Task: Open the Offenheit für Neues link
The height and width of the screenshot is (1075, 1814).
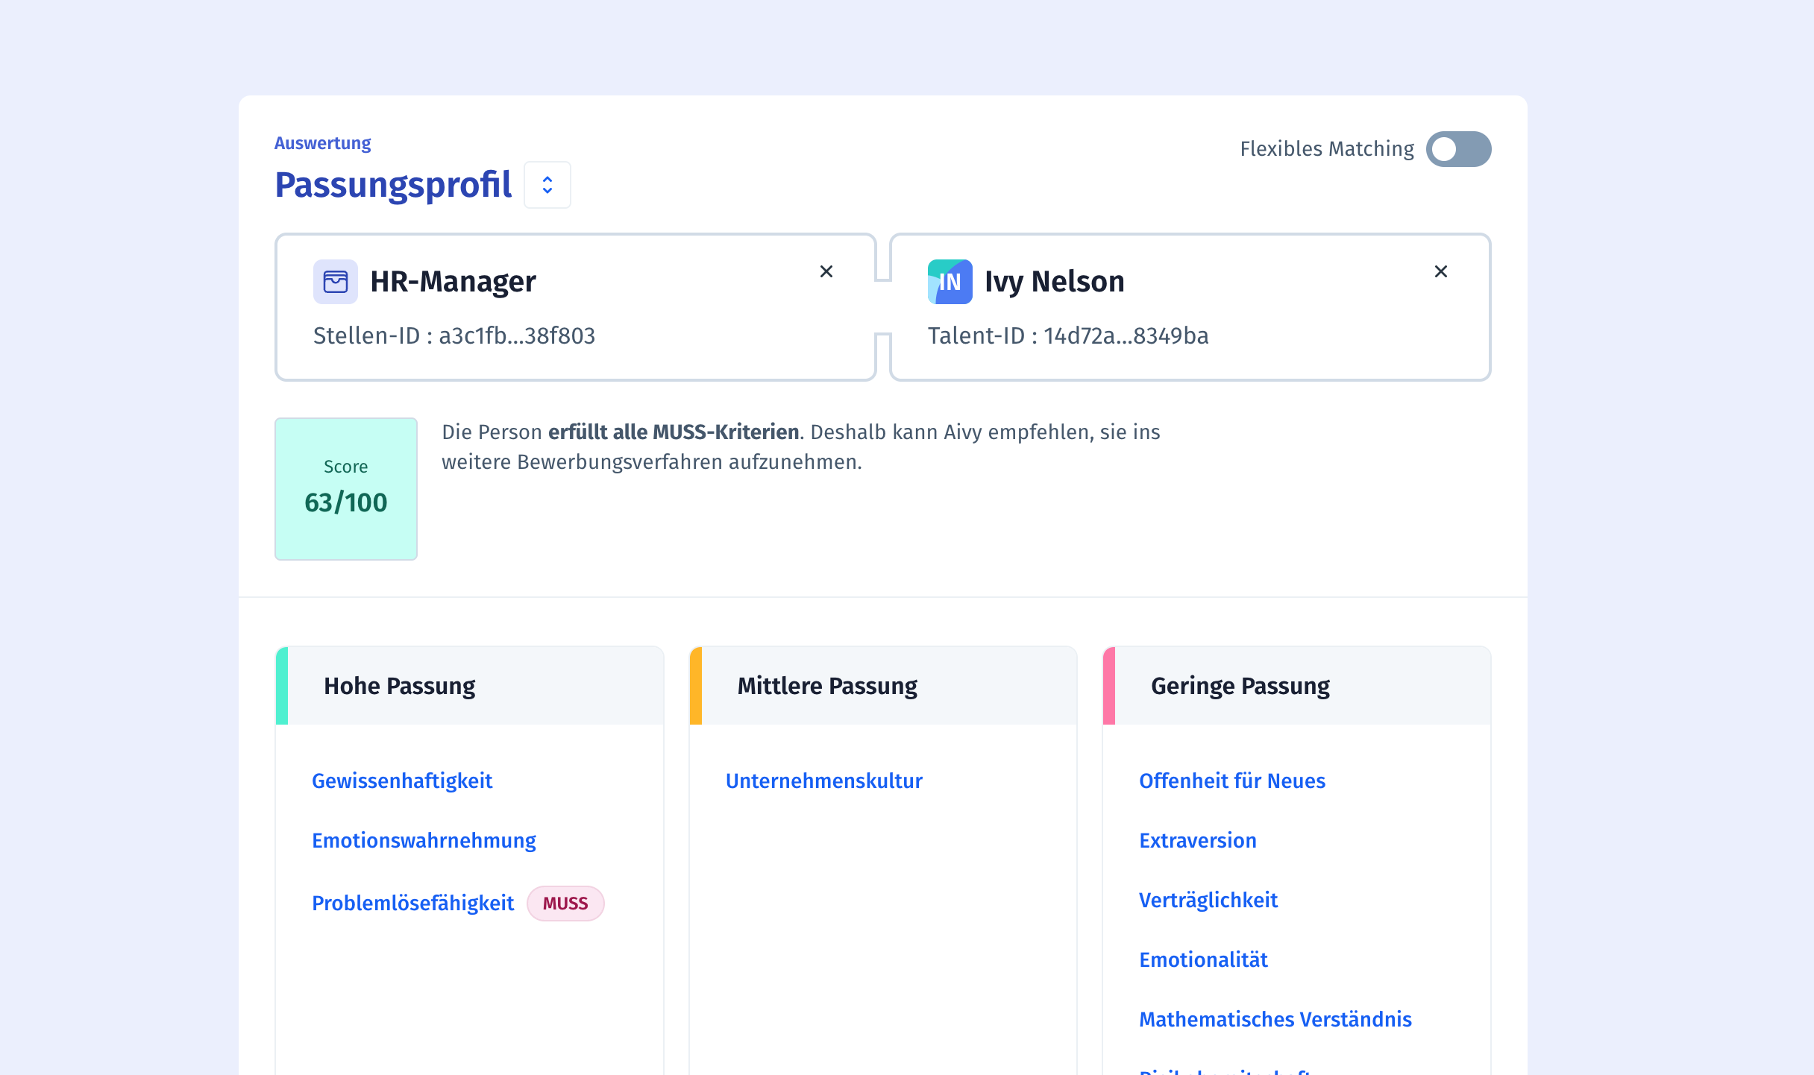Action: 1231,781
